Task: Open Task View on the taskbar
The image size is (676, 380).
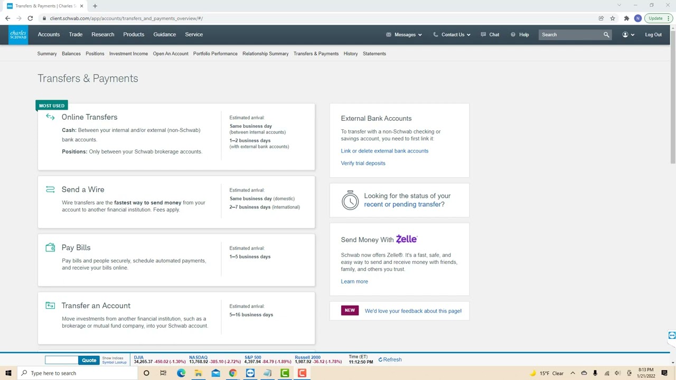Action: 163,373
